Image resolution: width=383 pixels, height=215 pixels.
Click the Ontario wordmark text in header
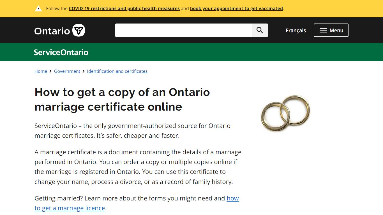point(52,31)
